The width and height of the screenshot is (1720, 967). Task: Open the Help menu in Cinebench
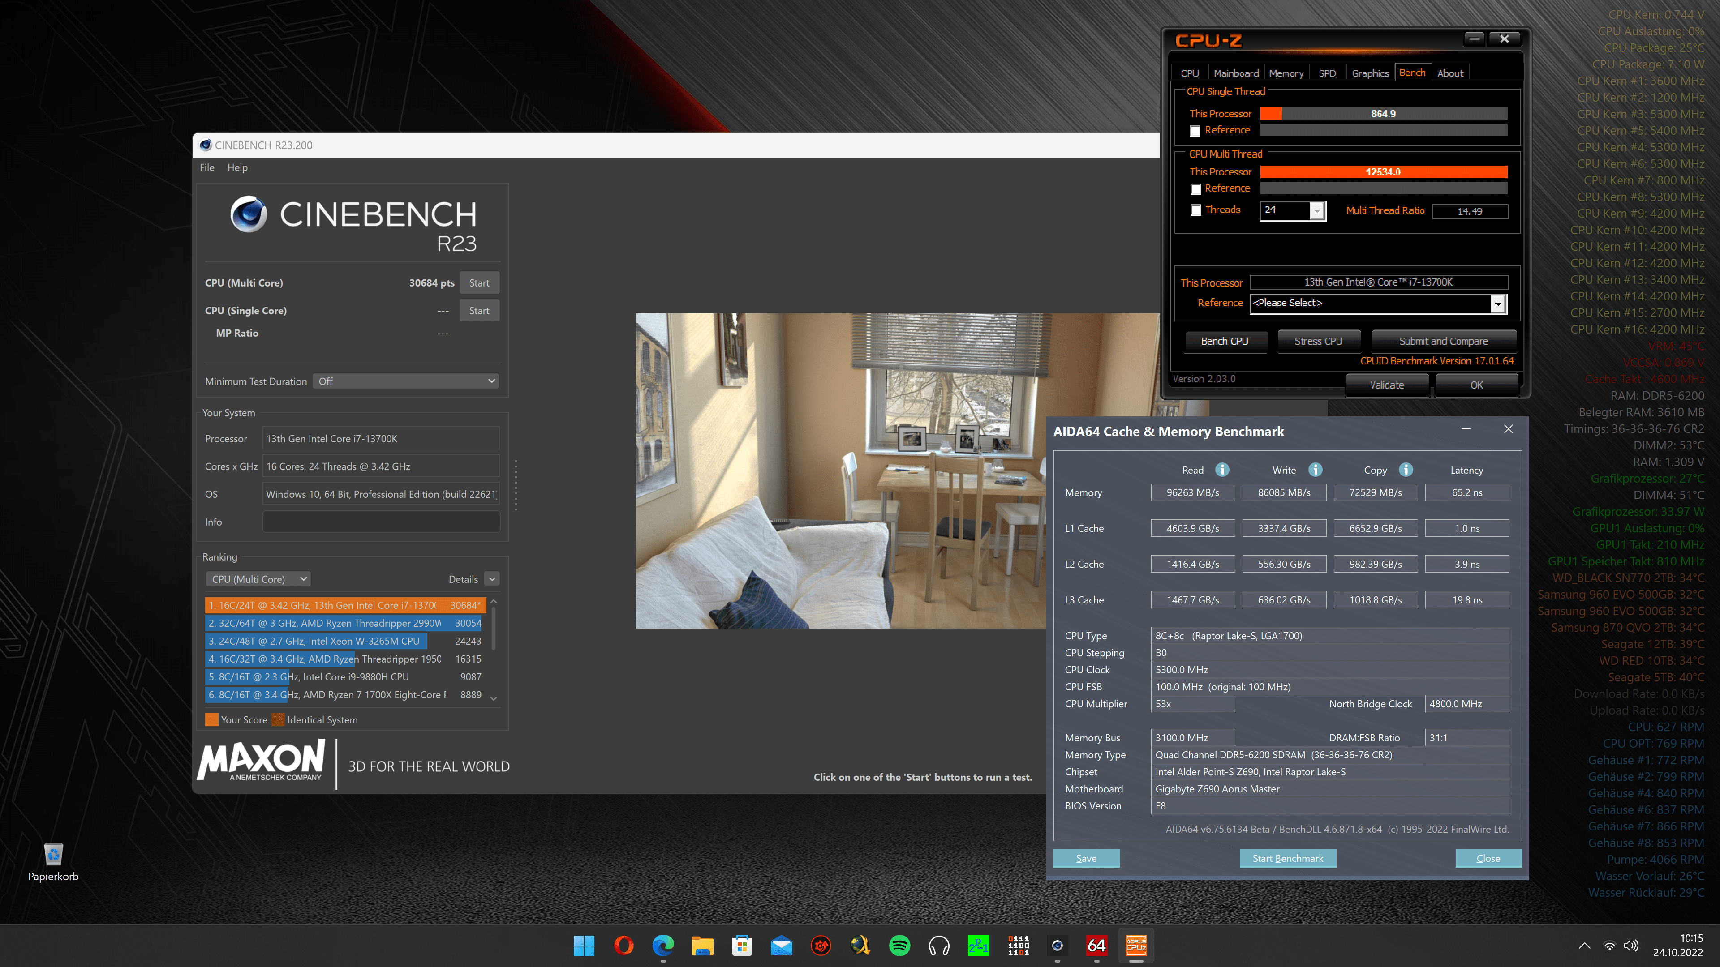[237, 167]
